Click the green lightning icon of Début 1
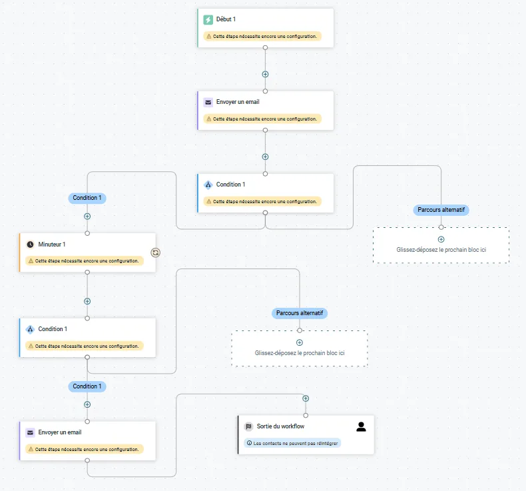This screenshot has height=491, width=526. click(208, 19)
